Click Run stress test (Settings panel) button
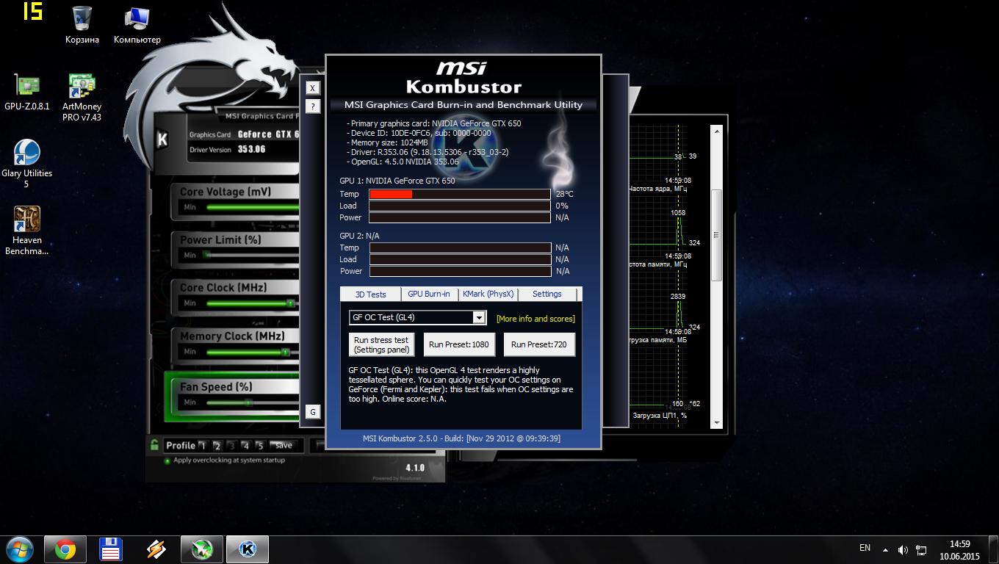 (x=381, y=344)
